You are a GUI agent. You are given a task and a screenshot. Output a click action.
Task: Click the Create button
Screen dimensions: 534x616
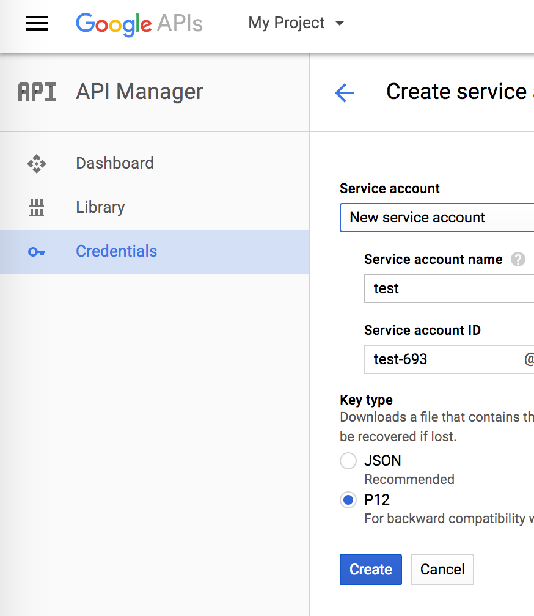pyautogui.click(x=370, y=570)
